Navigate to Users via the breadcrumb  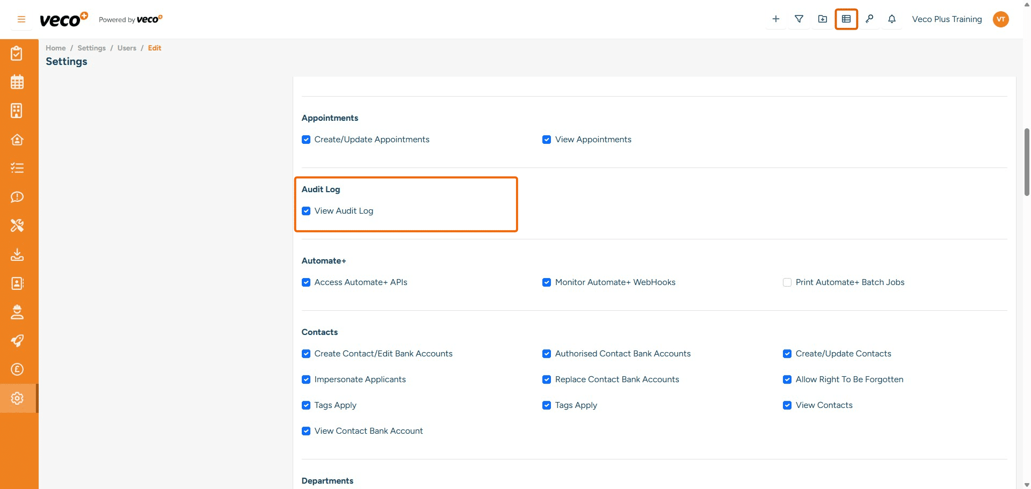point(127,48)
